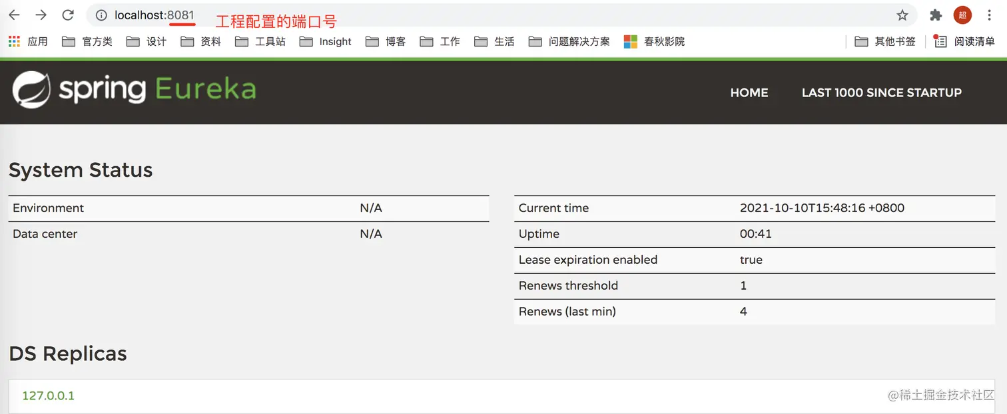Viewport: 1007px width, 414px height.
Task: Open the 官方类 bookmark folder
Action: 87,41
